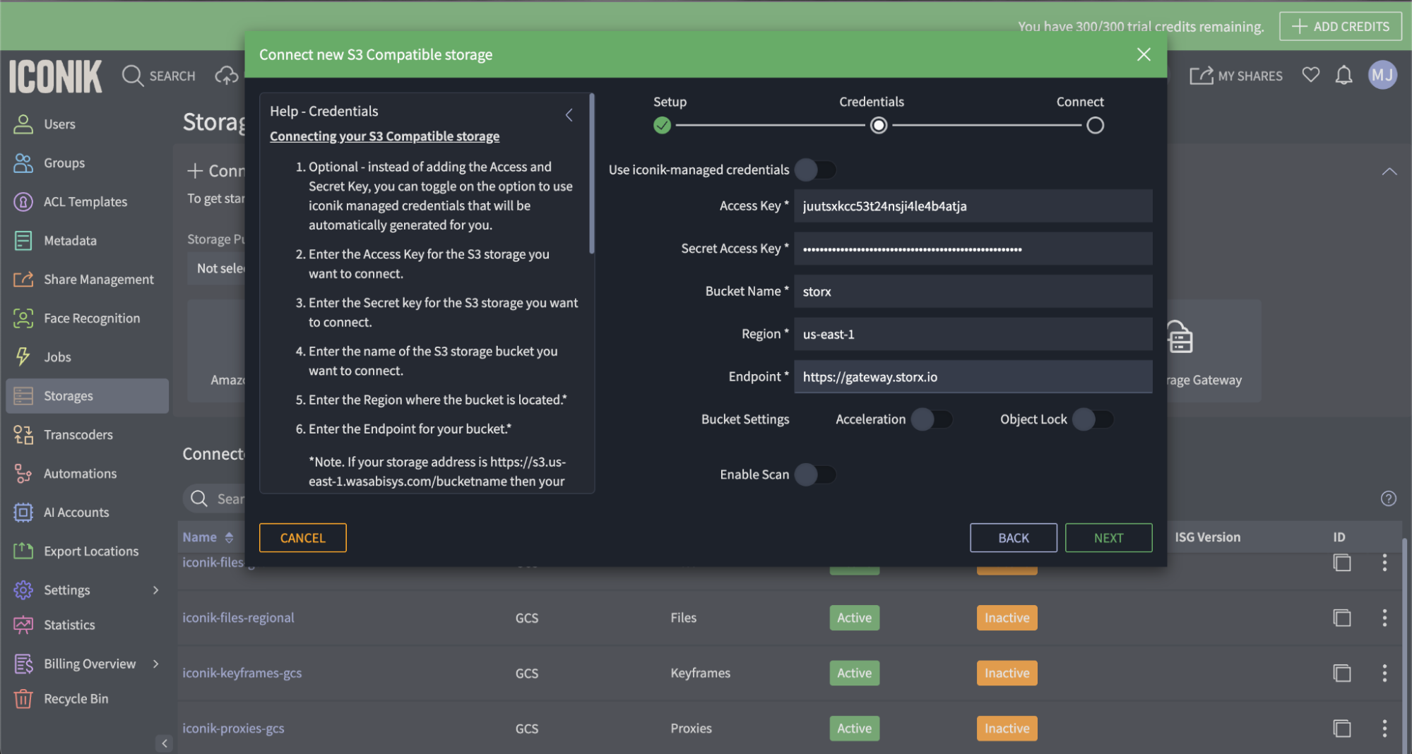Image resolution: width=1412 pixels, height=754 pixels.
Task: Click the Groups sidebar icon
Action: (23, 163)
